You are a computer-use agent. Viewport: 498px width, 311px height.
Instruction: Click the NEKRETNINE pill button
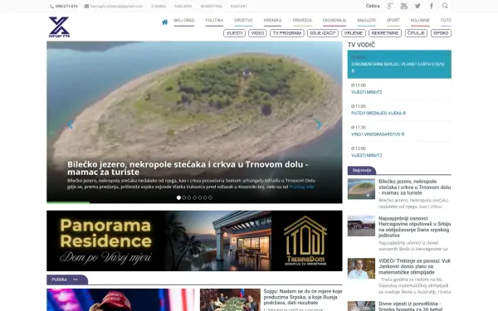(x=385, y=33)
